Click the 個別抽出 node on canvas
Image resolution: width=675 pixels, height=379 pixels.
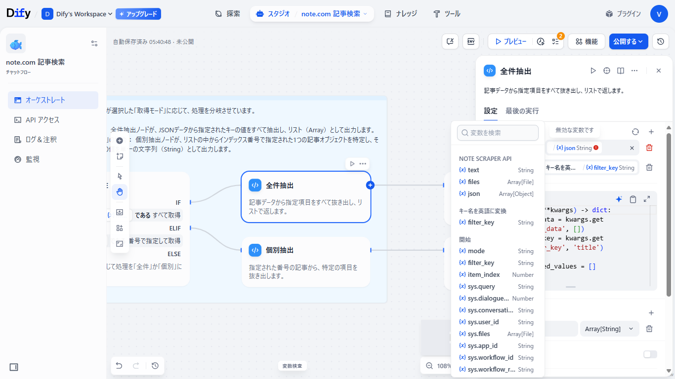coord(306,262)
